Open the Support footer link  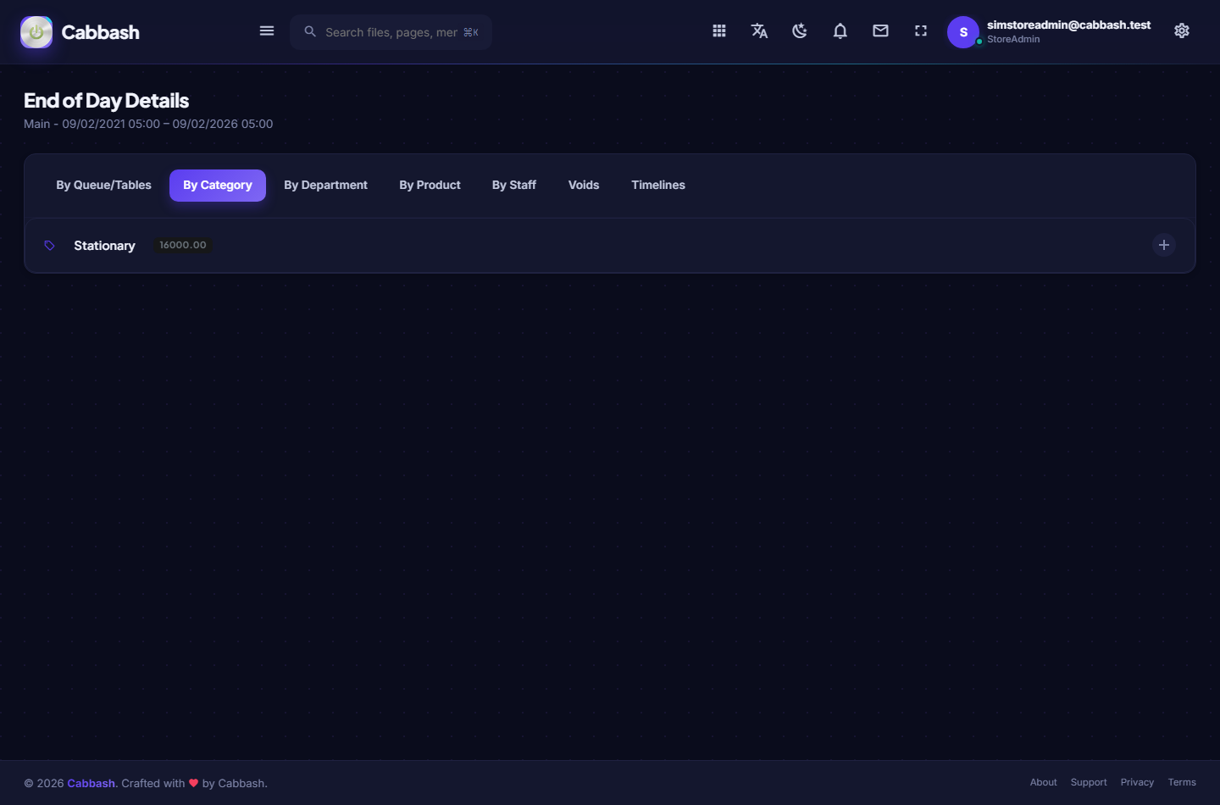pos(1089,782)
